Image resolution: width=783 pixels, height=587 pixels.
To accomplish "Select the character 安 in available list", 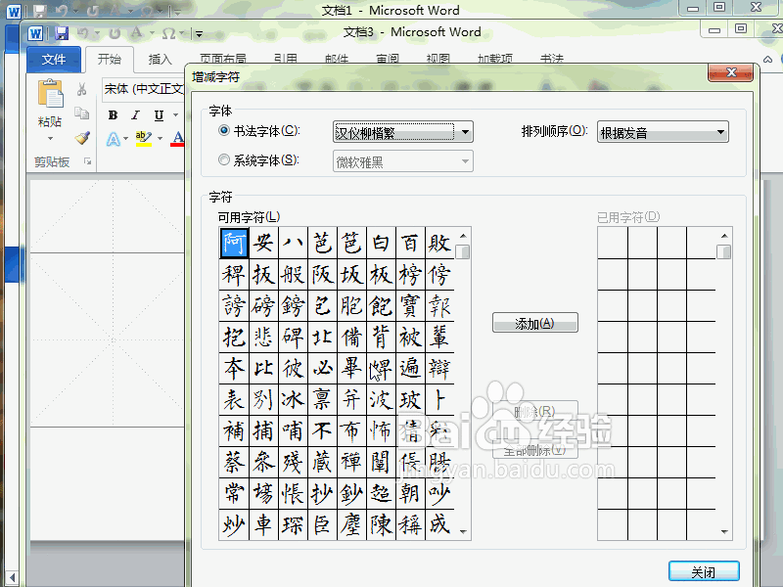I will pos(263,243).
